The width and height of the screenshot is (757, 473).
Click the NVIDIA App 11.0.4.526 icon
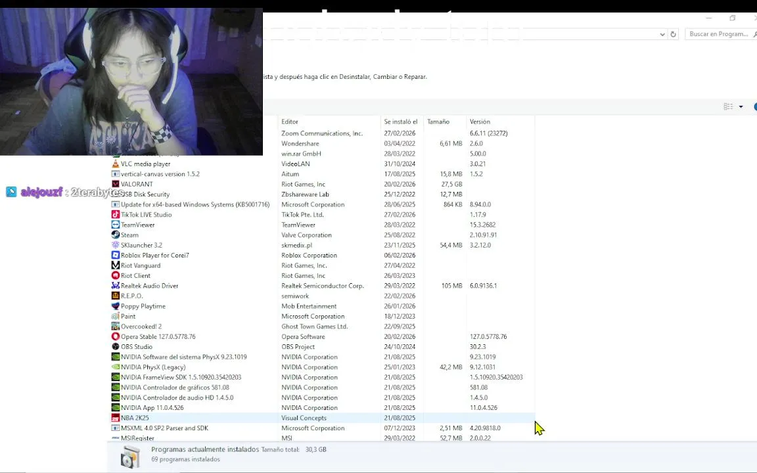[x=116, y=407]
